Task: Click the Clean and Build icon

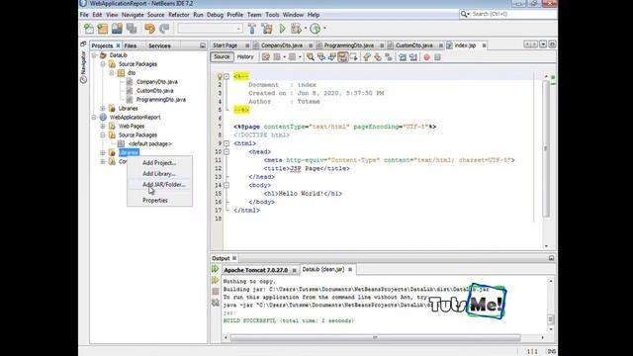Action: coord(267,29)
